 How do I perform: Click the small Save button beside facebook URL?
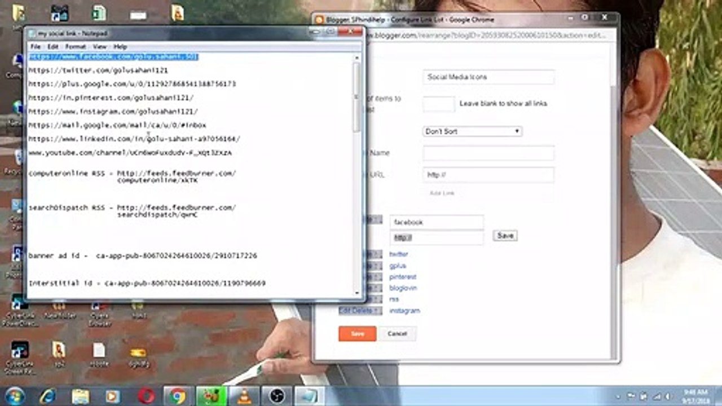[505, 236]
